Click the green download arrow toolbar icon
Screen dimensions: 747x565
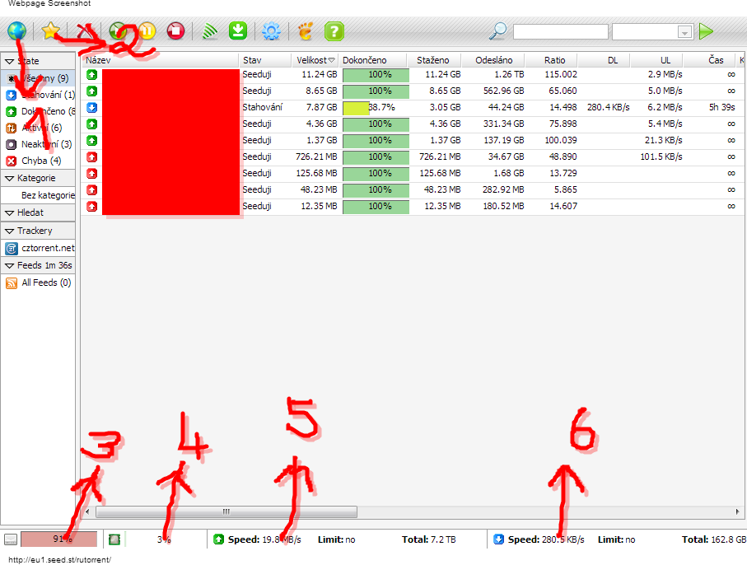[238, 31]
